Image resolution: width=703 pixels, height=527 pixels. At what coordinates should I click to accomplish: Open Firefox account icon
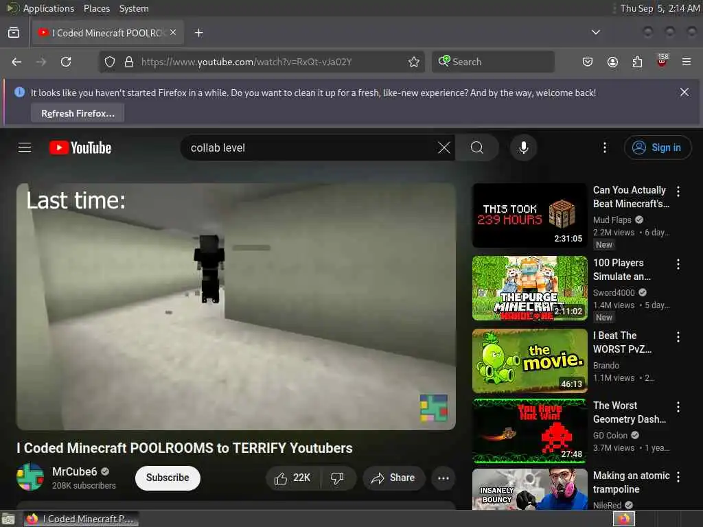pos(612,62)
